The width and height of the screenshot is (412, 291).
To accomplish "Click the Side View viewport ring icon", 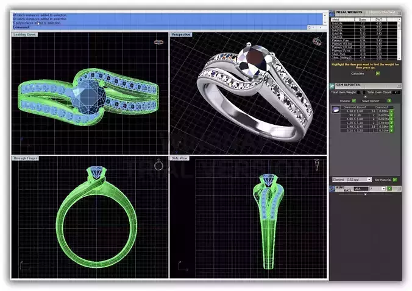I will (x=317, y=165).
